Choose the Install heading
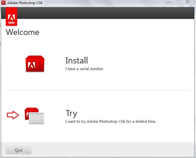The image size is (196, 158). coord(77,61)
